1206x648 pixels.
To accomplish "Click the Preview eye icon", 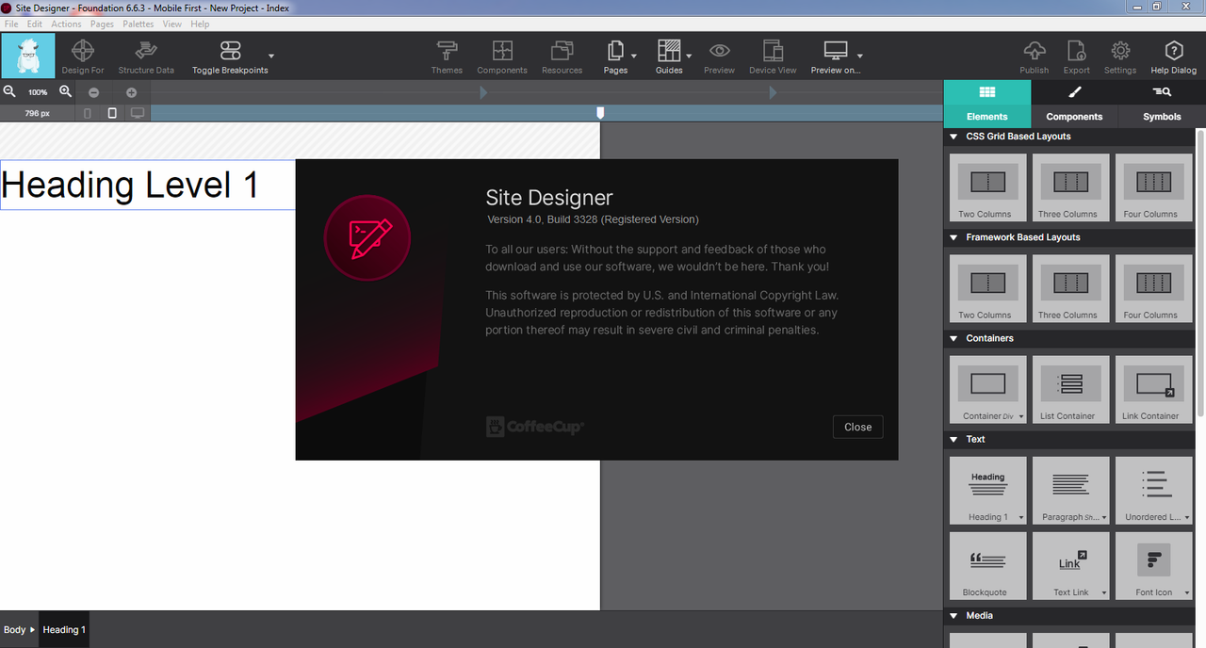I will (719, 51).
